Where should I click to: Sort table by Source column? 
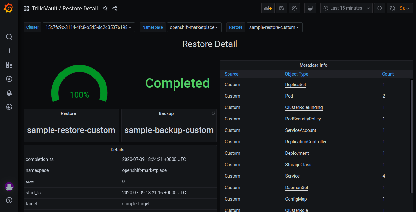coord(231,74)
